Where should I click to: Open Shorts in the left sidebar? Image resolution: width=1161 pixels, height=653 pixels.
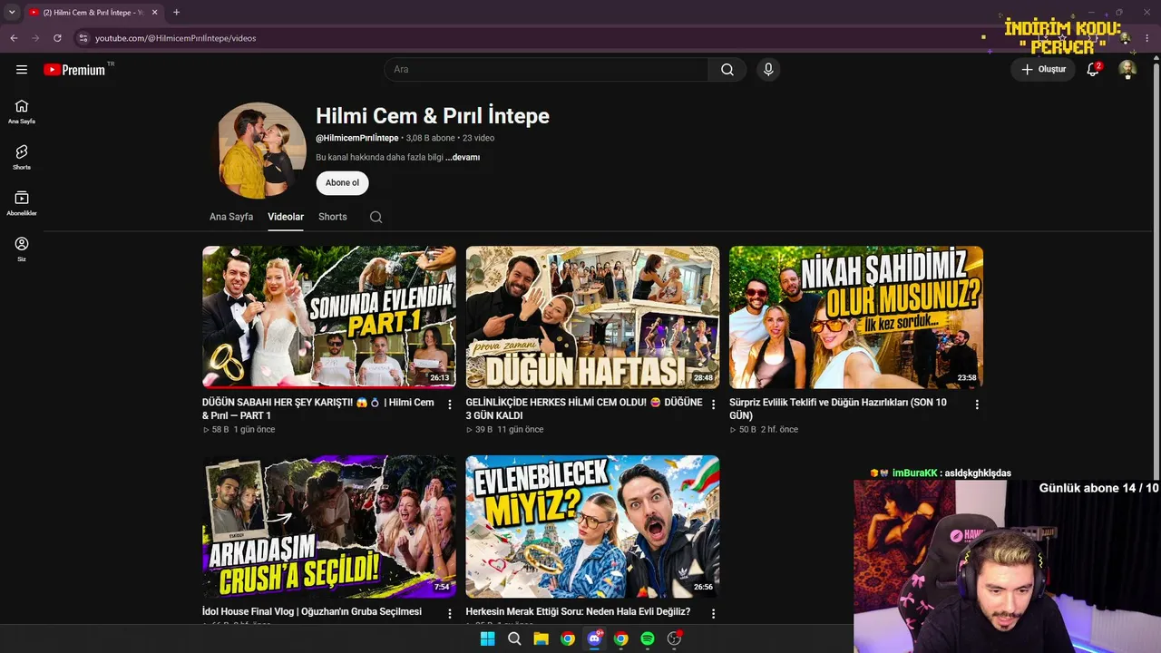pyautogui.click(x=22, y=158)
